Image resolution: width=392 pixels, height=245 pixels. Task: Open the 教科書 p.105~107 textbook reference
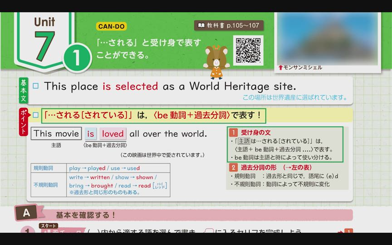click(229, 26)
